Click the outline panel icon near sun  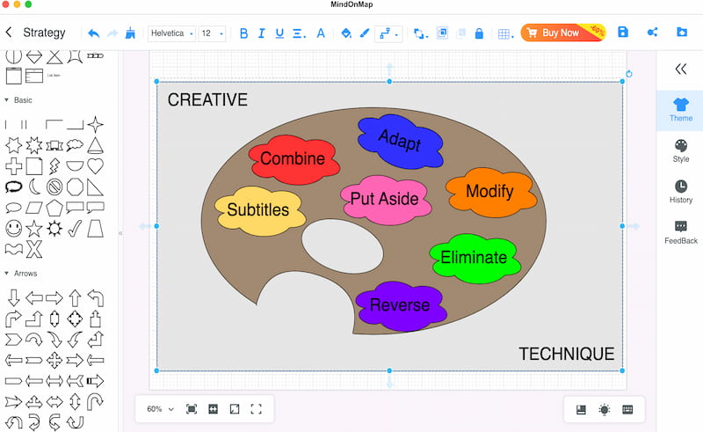pyautogui.click(x=581, y=409)
